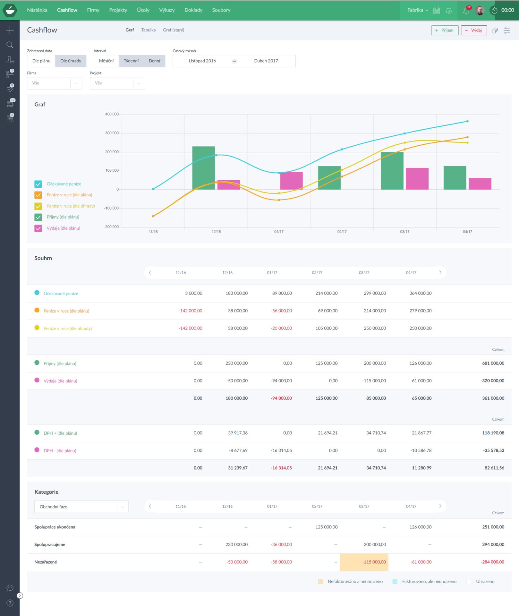Click the plus icon in sidebar
The width and height of the screenshot is (519, 616).
click(10, 30)
